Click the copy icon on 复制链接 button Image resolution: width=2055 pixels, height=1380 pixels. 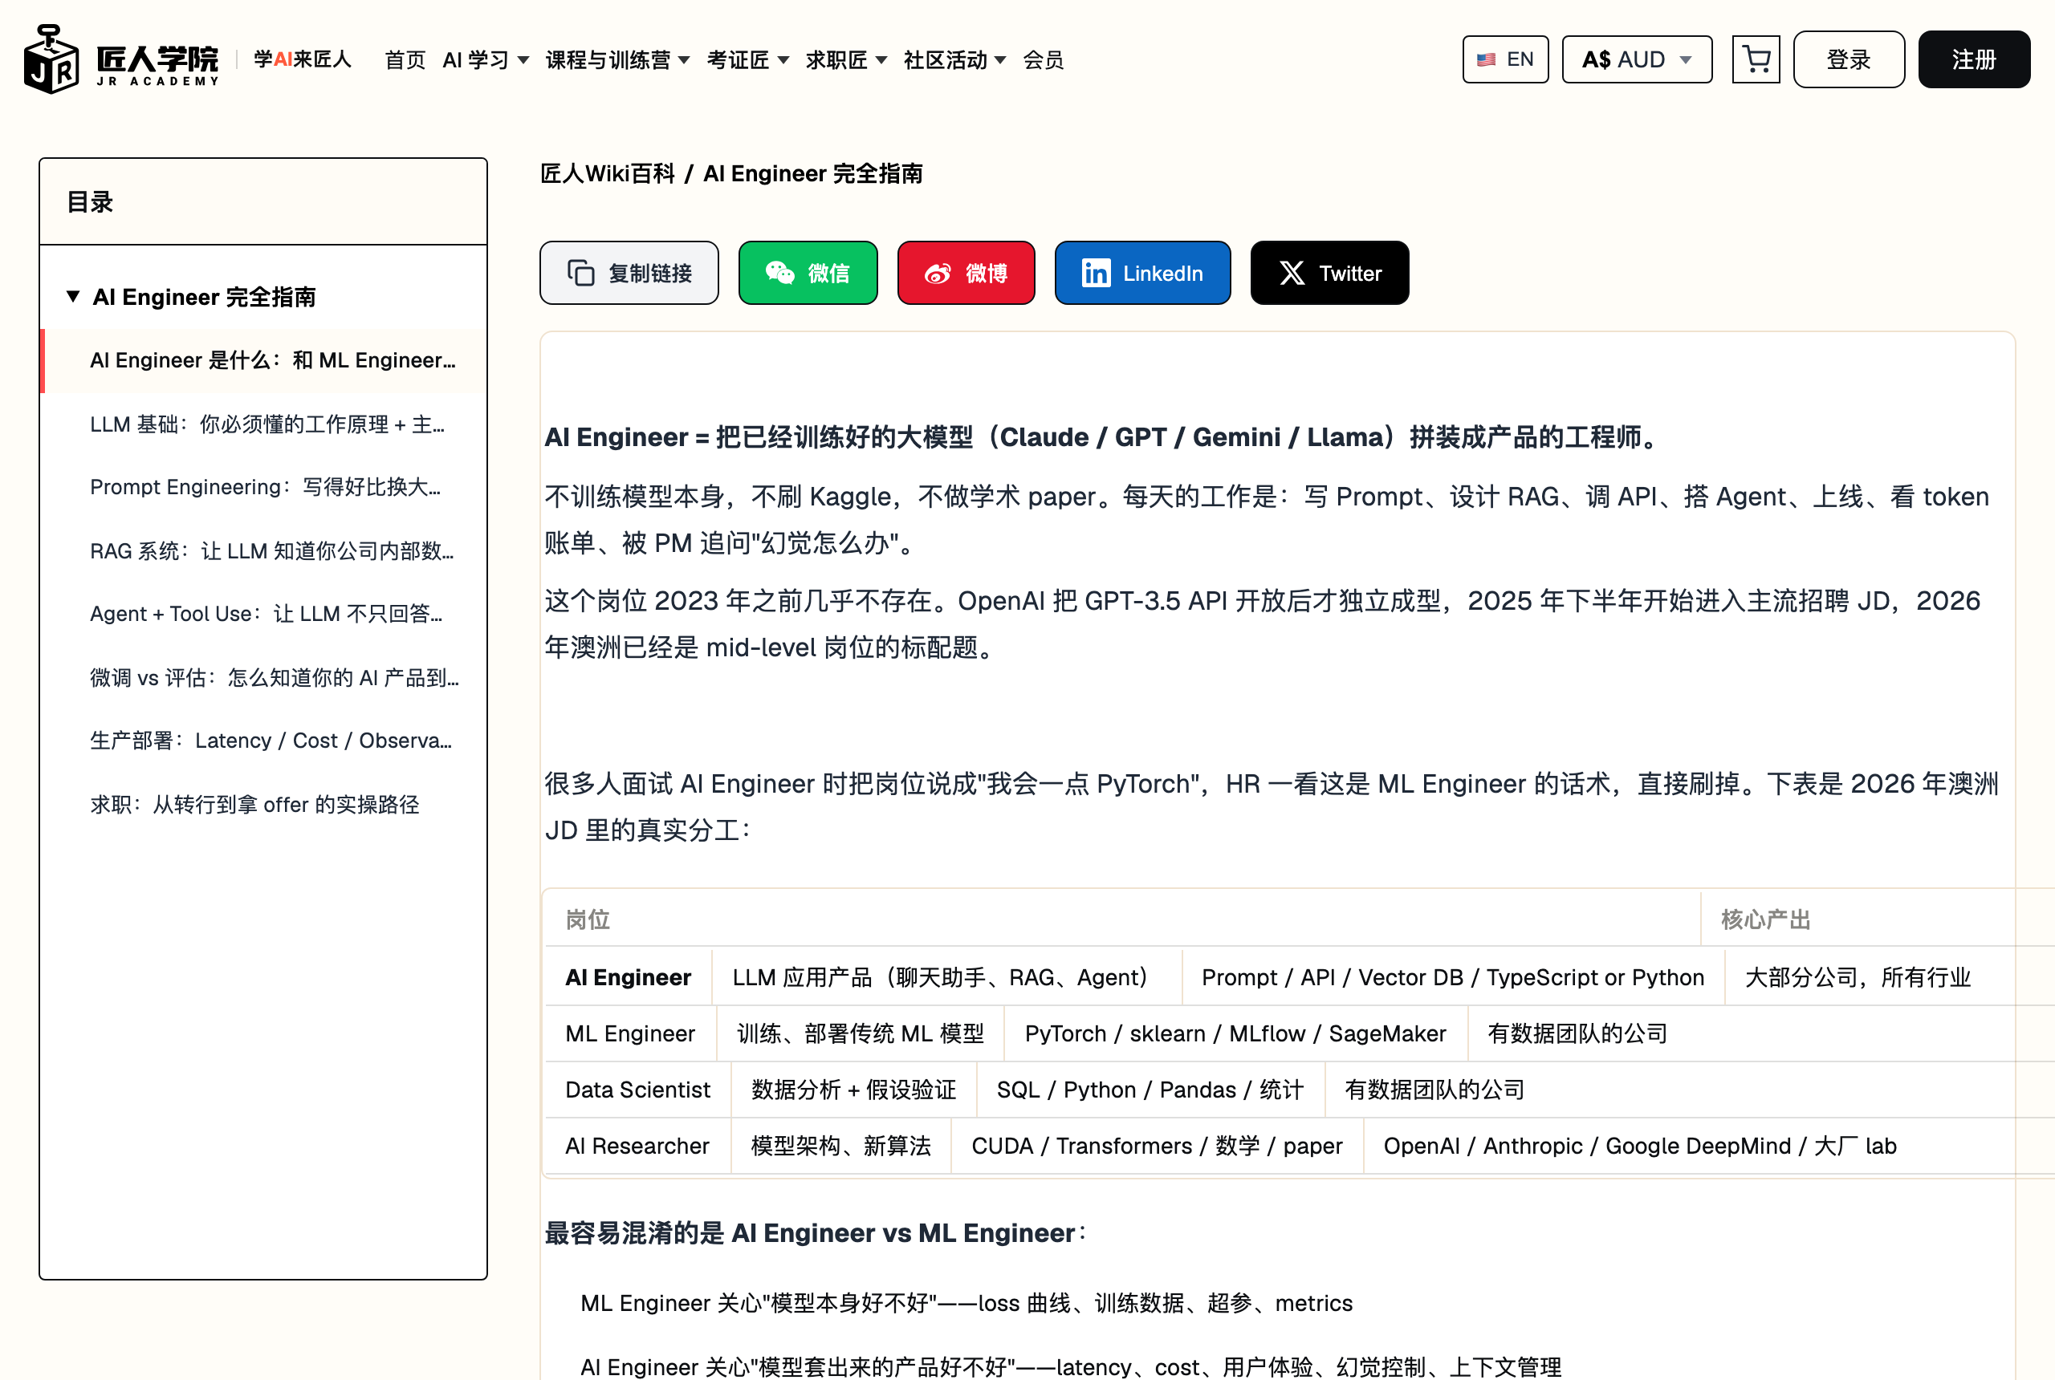(581, 273)
